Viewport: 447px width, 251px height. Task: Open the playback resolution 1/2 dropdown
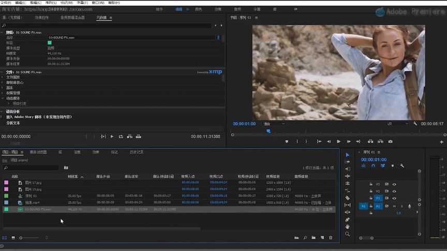398,124
